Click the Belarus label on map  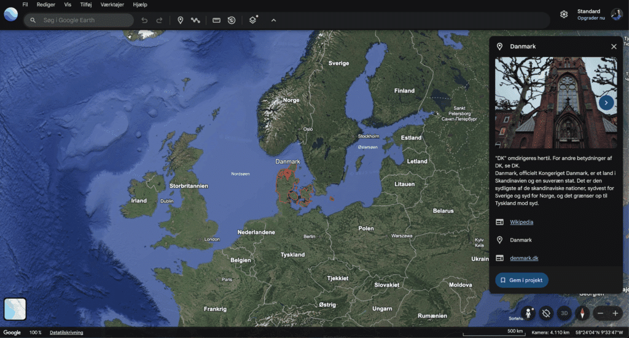pyautogui.click(x=443, y=210)
